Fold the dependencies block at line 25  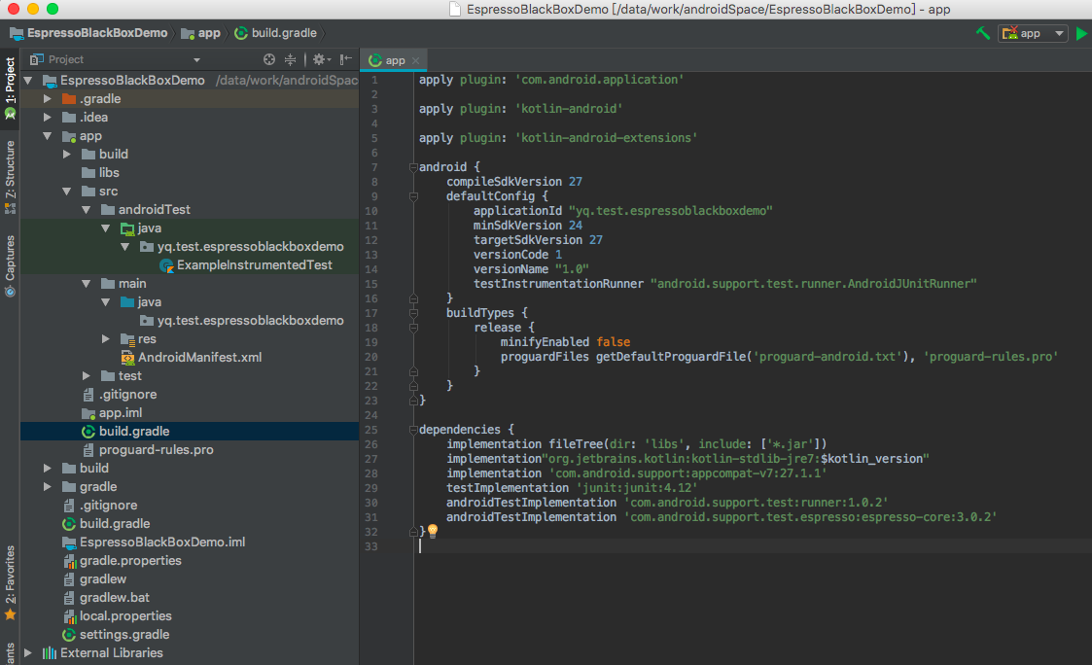[413, 430]
